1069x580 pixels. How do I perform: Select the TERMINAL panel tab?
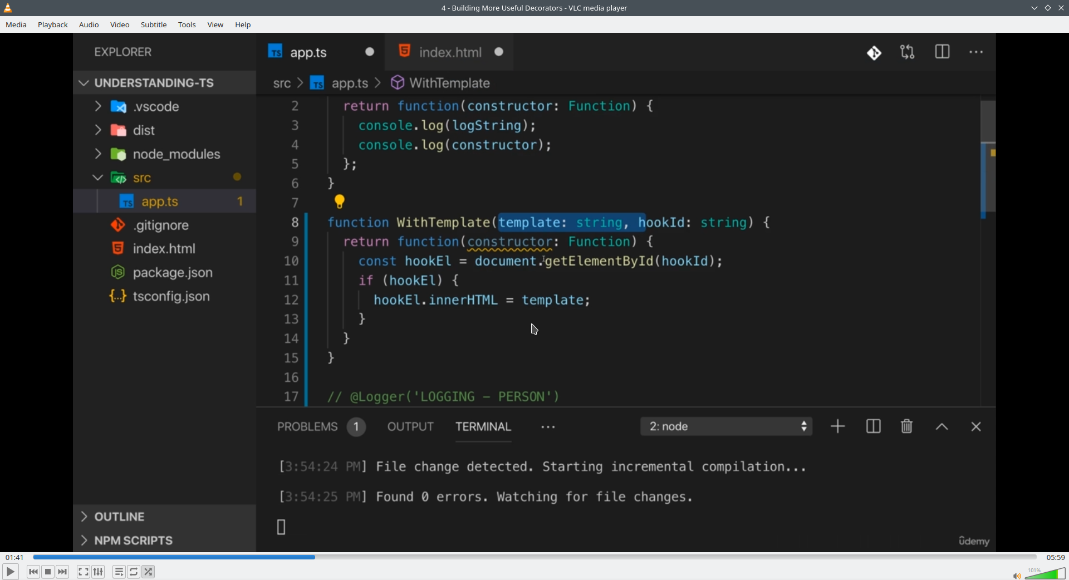[483, 427]
